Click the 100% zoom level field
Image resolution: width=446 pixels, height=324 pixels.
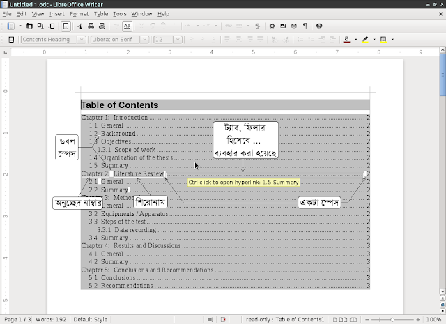pyautogui.click(x=433, y=319)
